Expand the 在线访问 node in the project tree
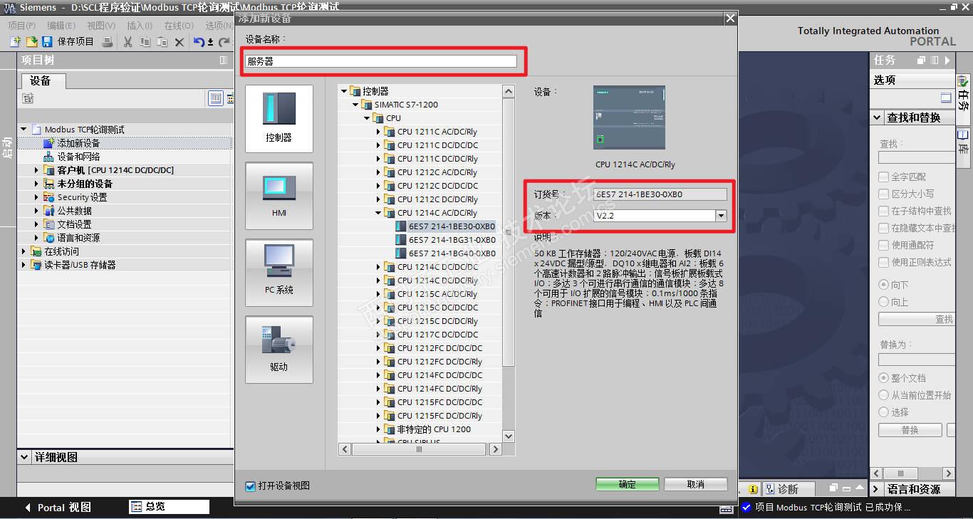 (24, 251)
